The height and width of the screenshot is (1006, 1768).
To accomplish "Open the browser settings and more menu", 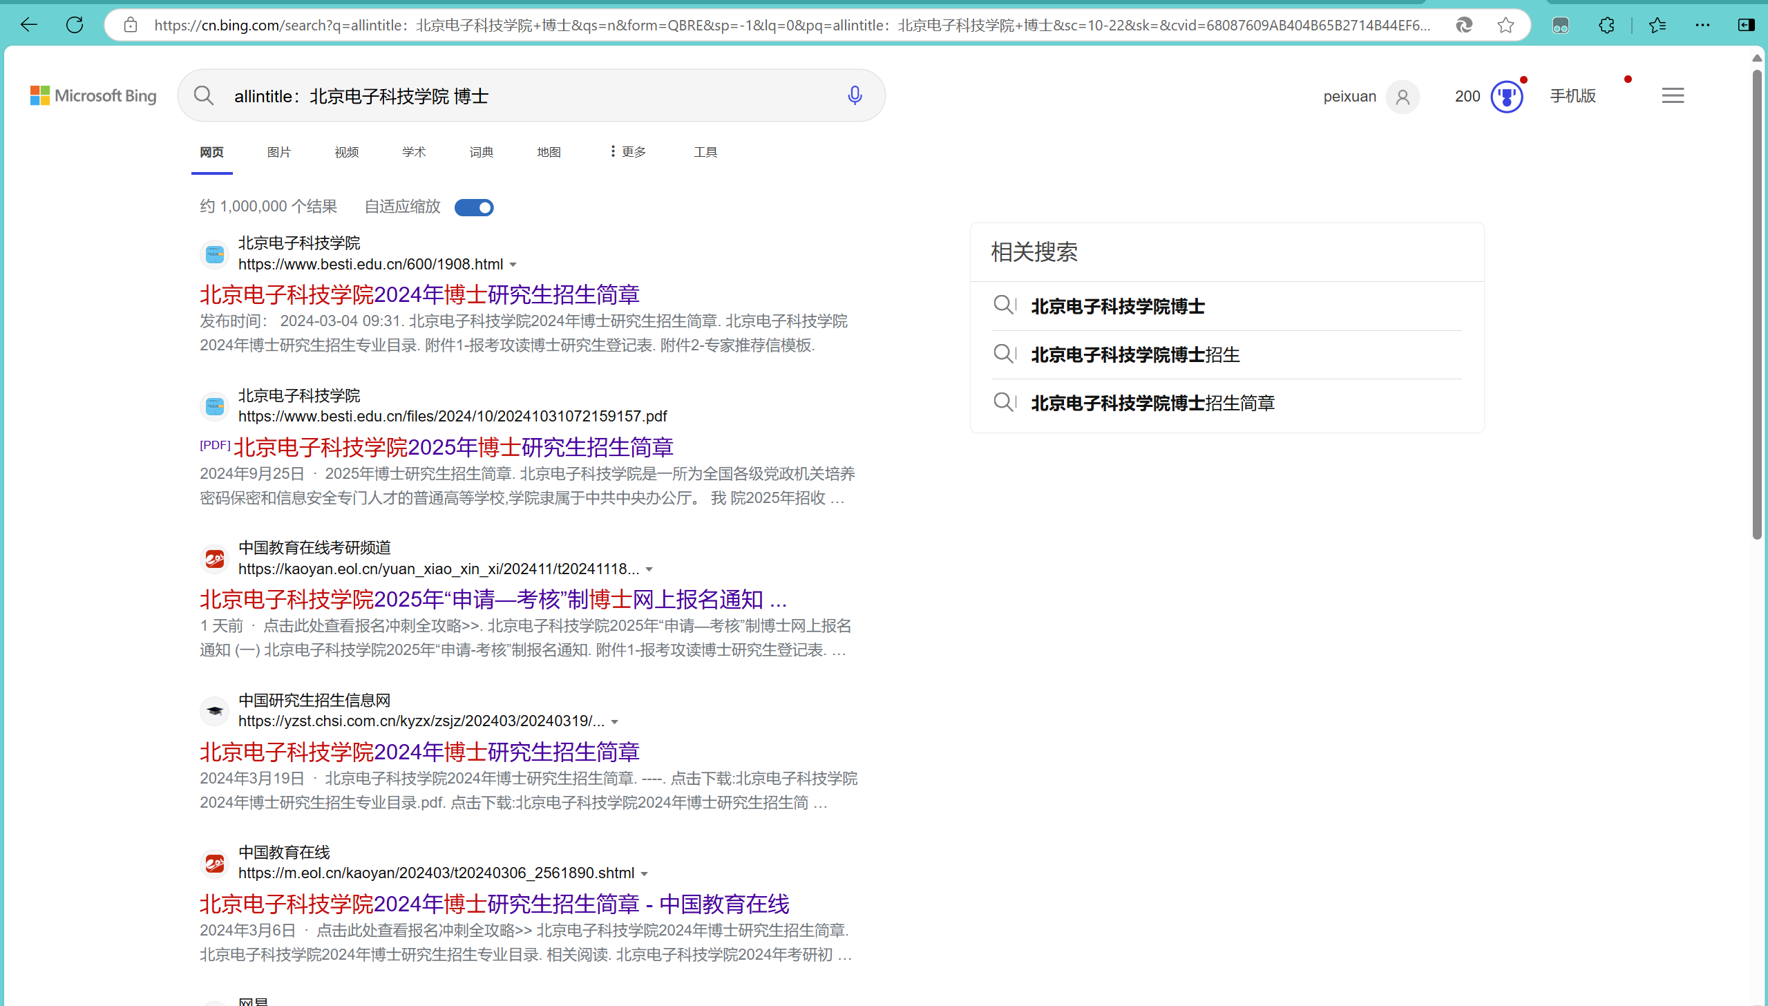I will (x=1702, y=26).
